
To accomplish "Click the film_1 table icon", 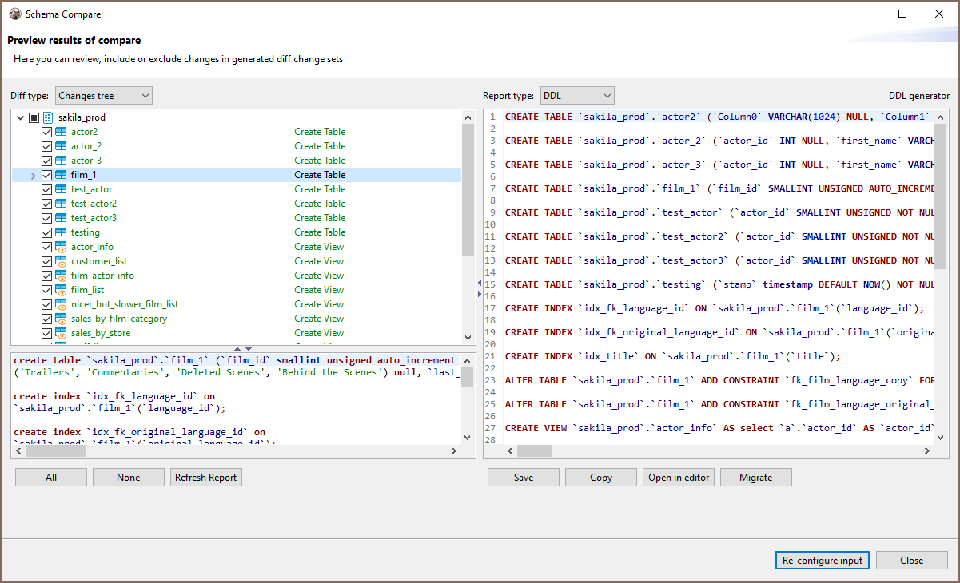I will (61, 175).
